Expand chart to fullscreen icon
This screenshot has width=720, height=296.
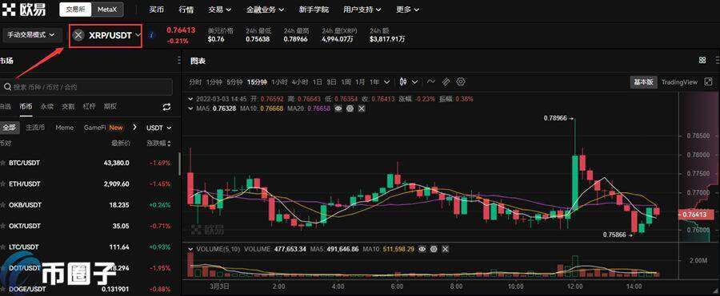pyautogui.click(x=709, y=82)
